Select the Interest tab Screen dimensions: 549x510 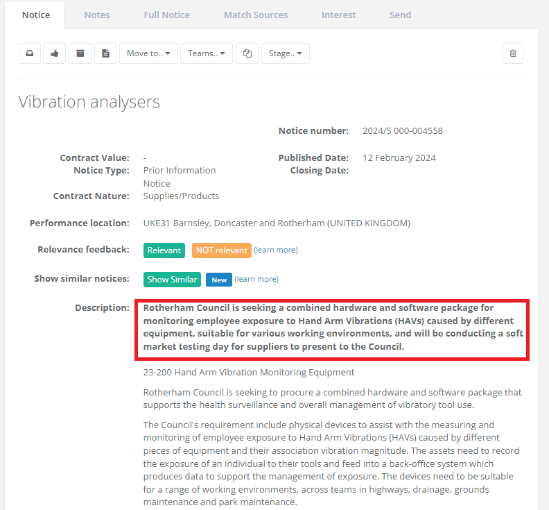pyautogui.click(x=338, y=15)
